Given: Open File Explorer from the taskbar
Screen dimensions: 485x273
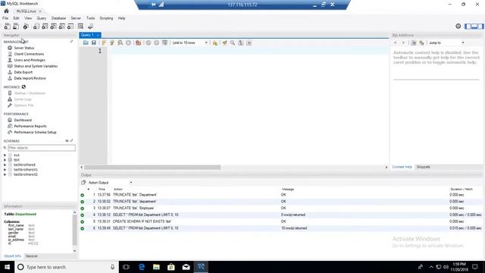Looking at the screenshot, I should click(x=156, y=267).
